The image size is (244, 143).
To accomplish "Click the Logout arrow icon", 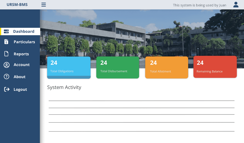I will [x=7, y=89].
